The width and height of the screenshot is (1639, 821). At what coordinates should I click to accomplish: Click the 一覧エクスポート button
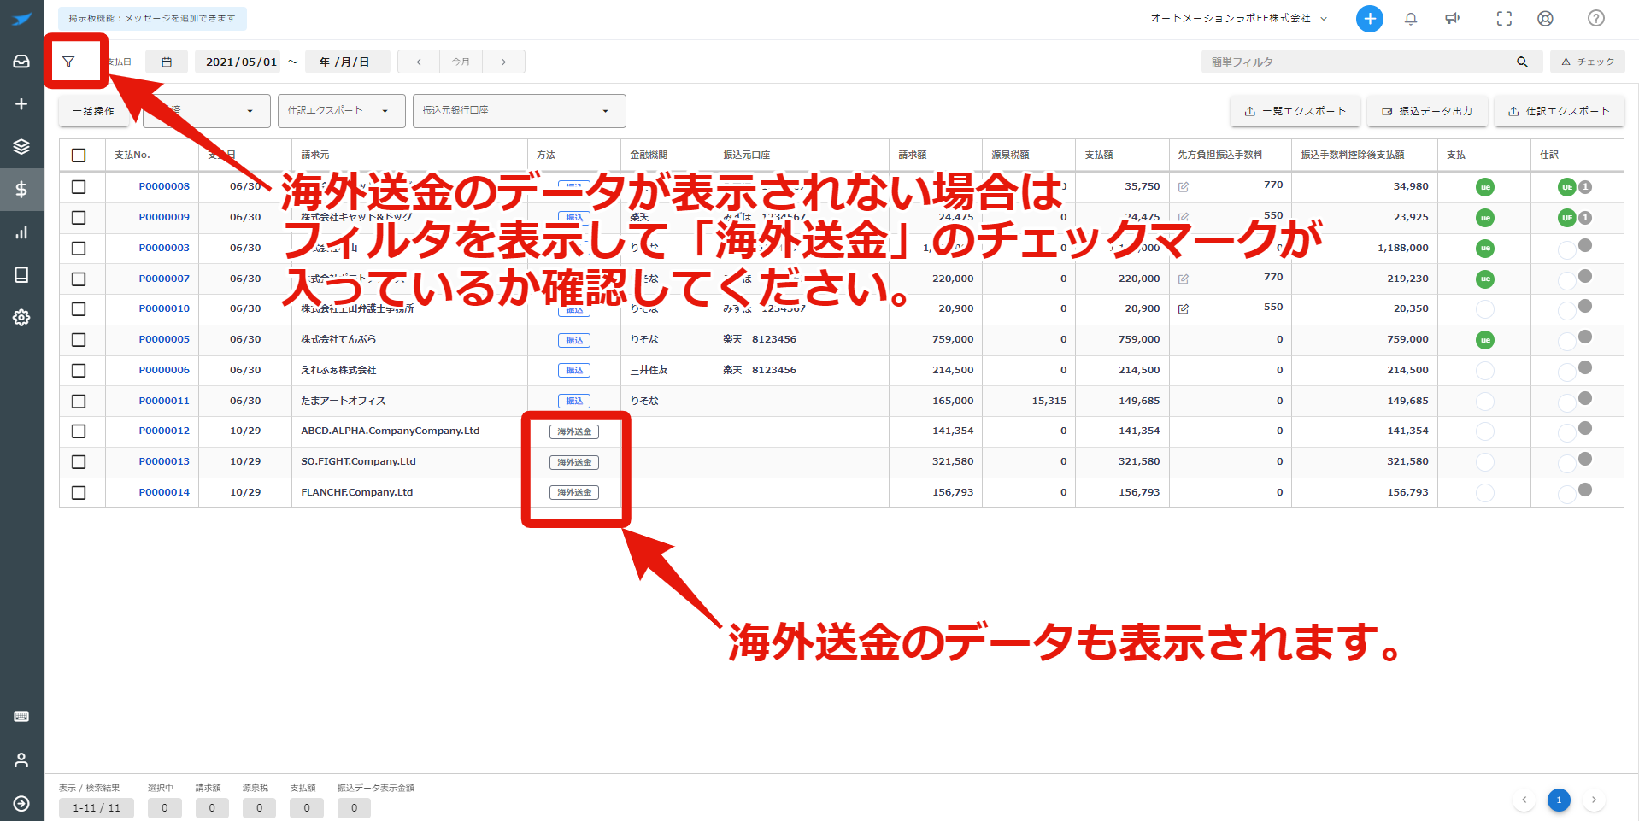(x=1295, y=111)
